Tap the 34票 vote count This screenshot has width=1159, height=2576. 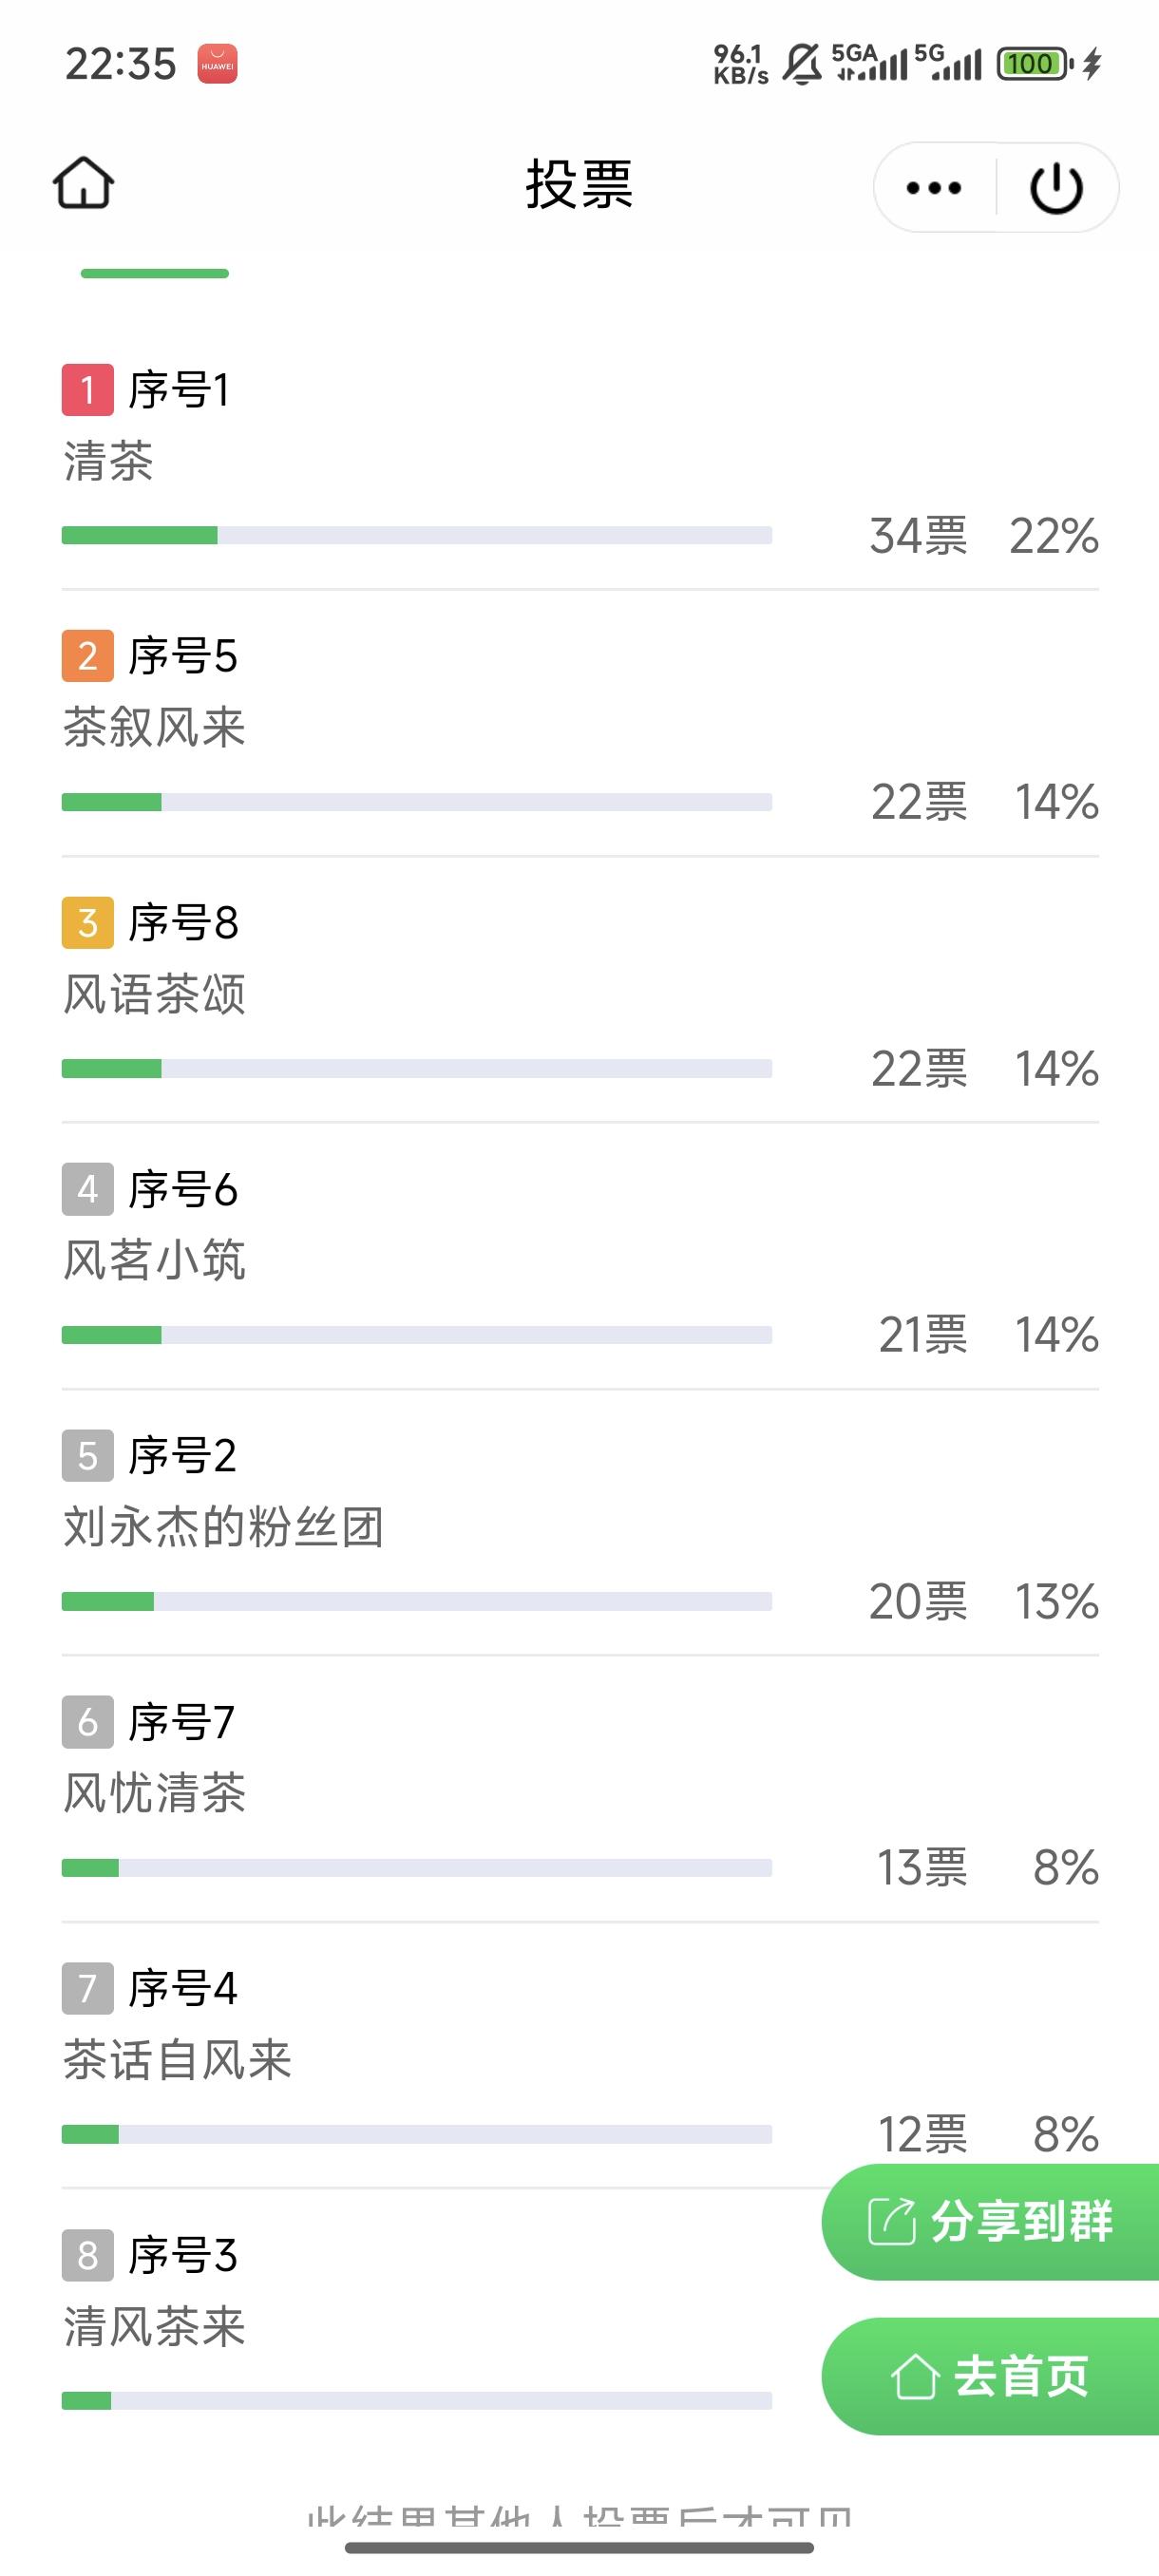click(918, 536)
